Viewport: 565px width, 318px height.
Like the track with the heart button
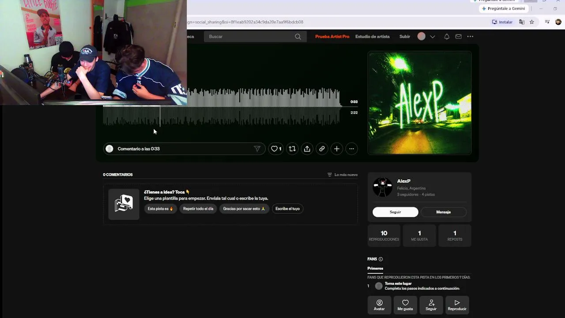[276, 149]
